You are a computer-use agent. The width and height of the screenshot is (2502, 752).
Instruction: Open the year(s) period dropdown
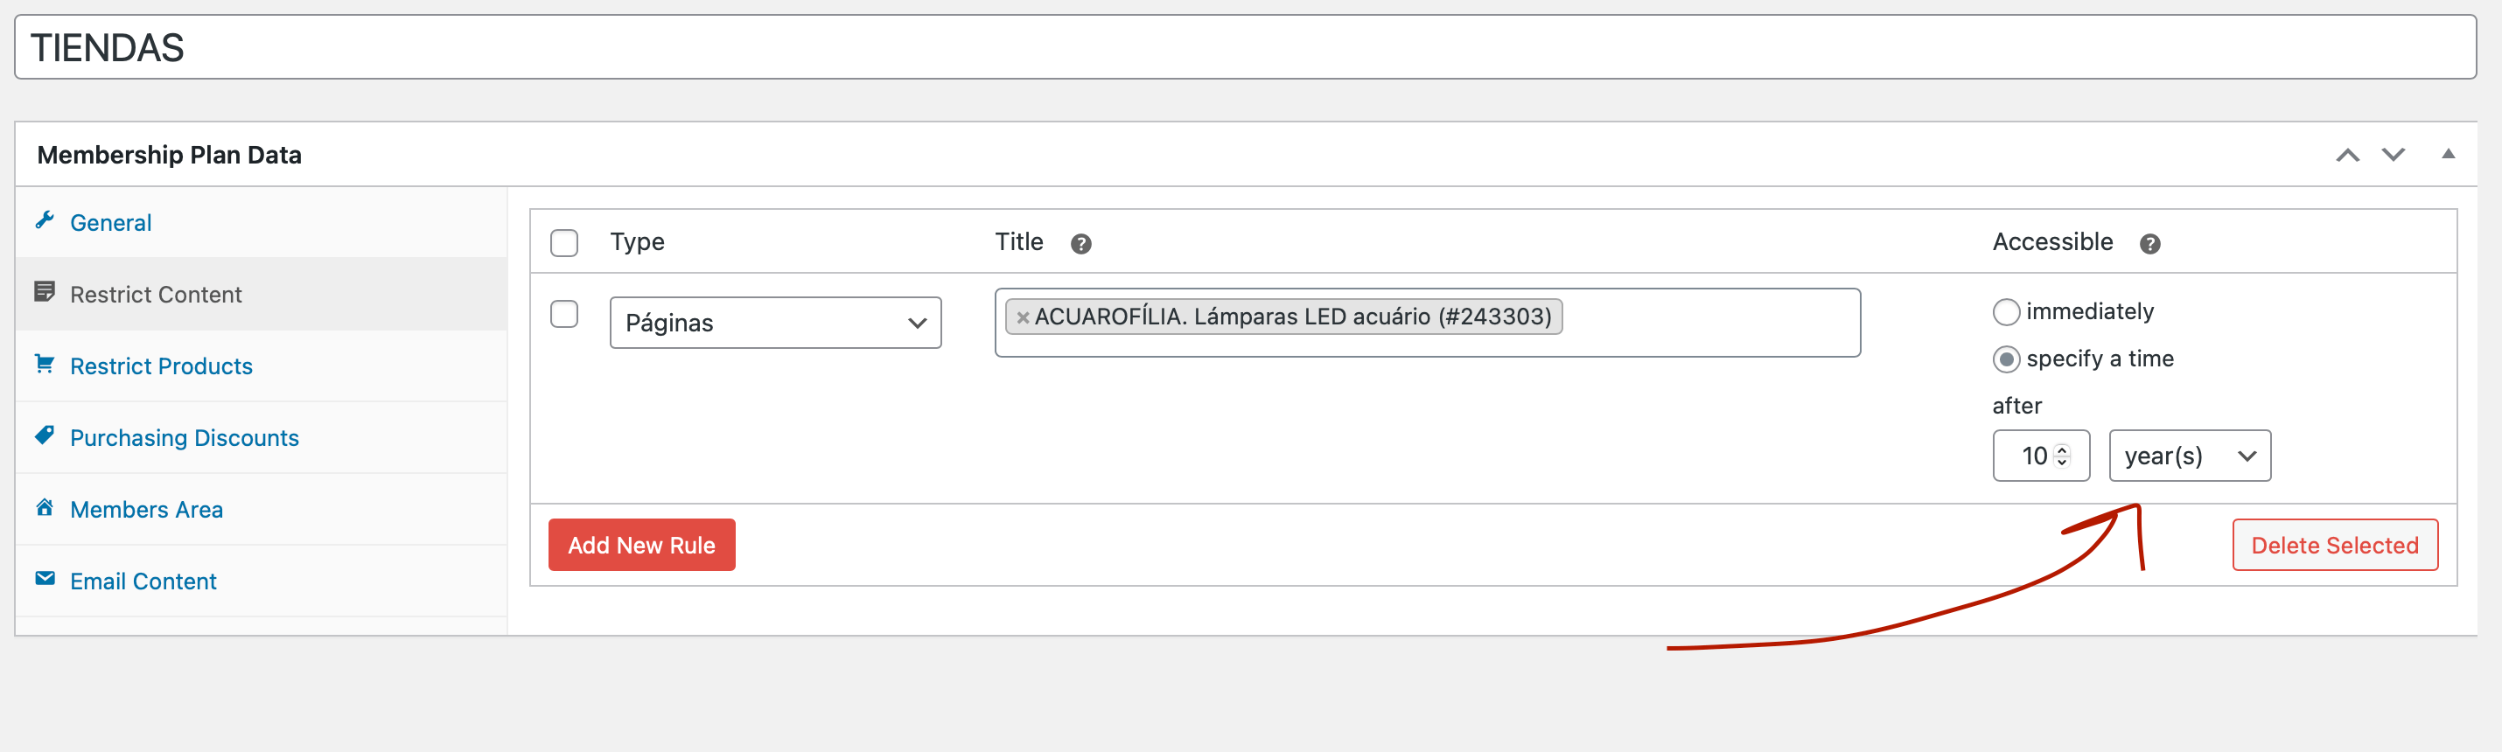pyautogui.click(x=2189, y=456)
